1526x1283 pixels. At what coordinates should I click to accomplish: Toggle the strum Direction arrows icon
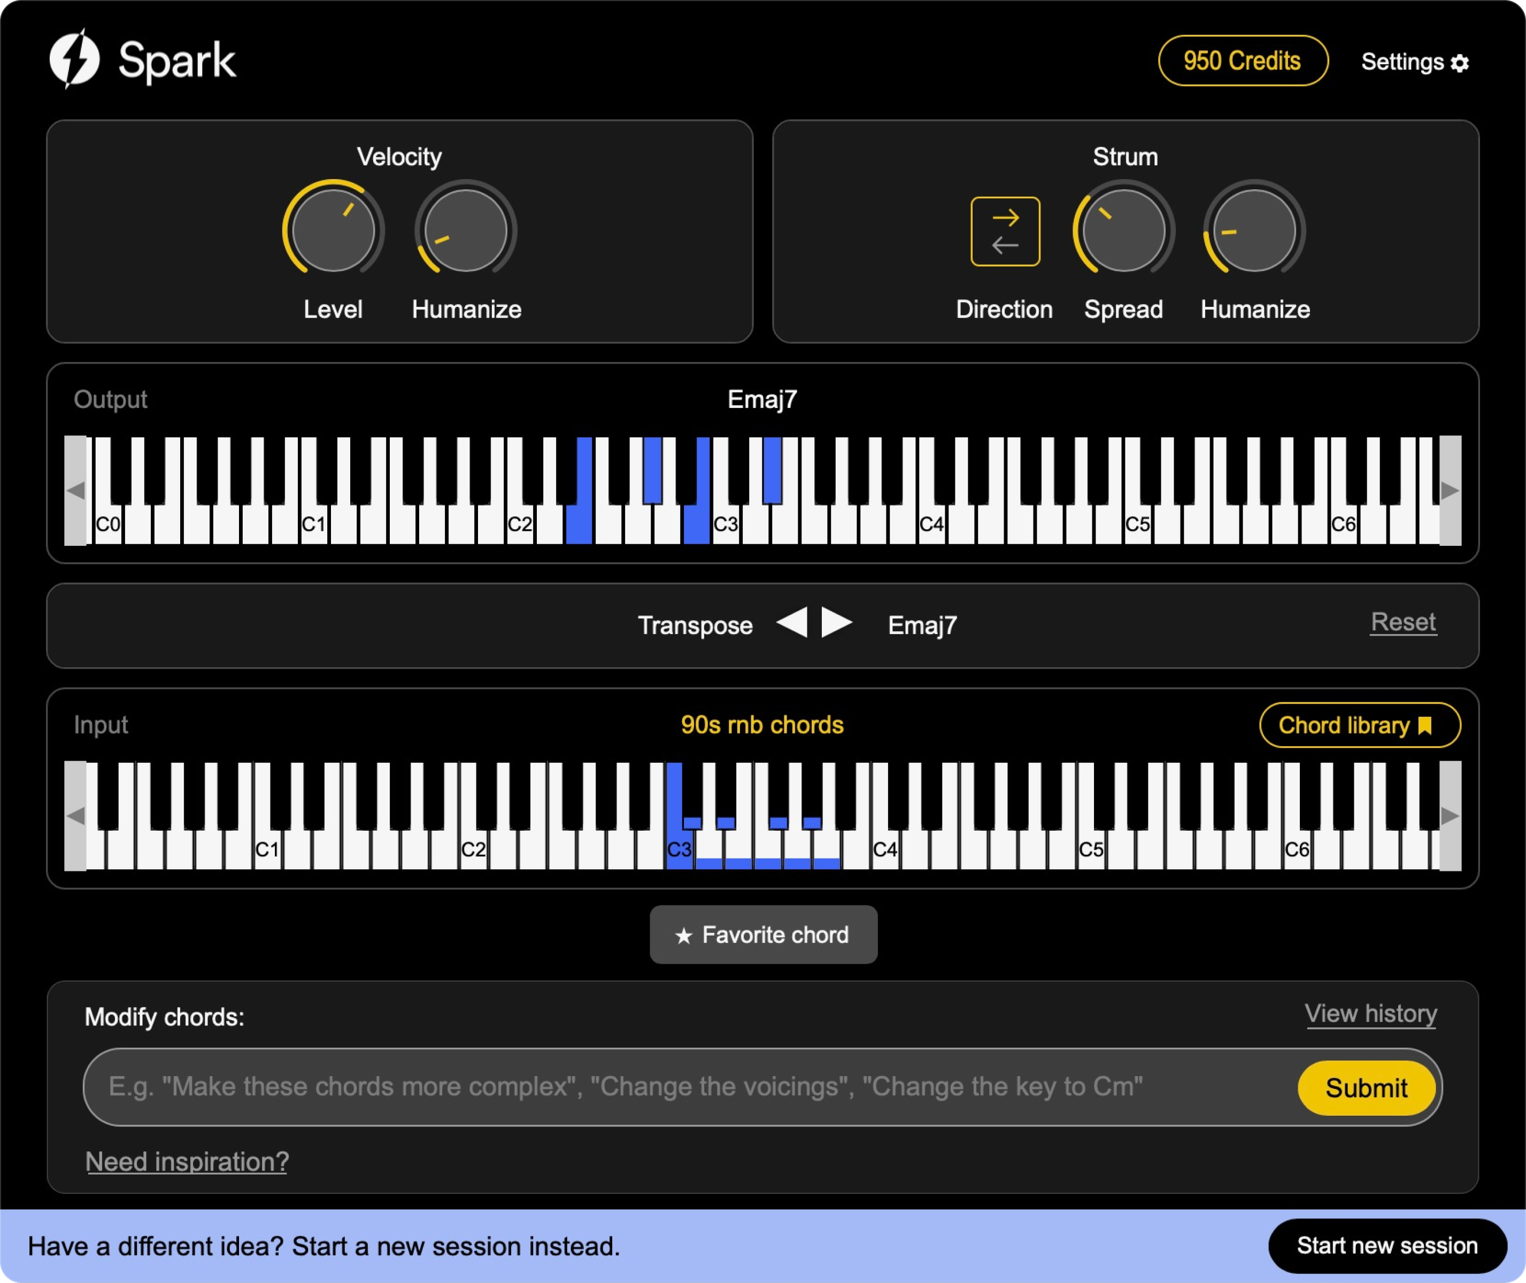1006,230
